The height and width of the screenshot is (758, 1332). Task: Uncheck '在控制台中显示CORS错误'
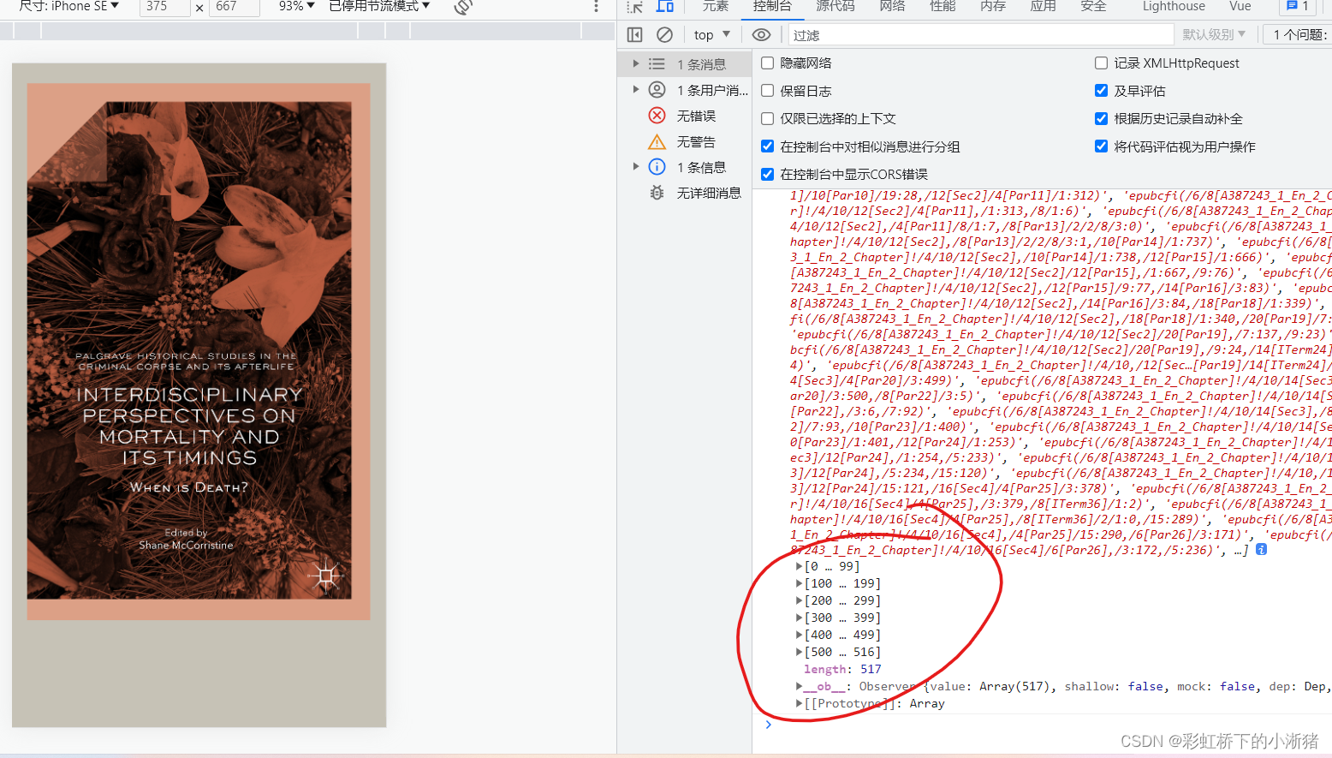(768, 174)
